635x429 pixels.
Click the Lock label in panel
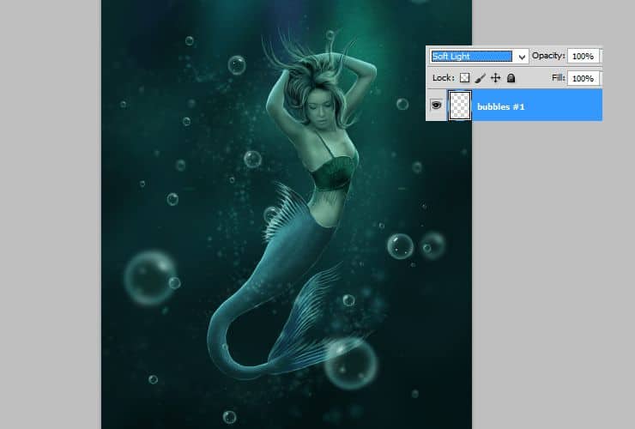pos(443,78)
